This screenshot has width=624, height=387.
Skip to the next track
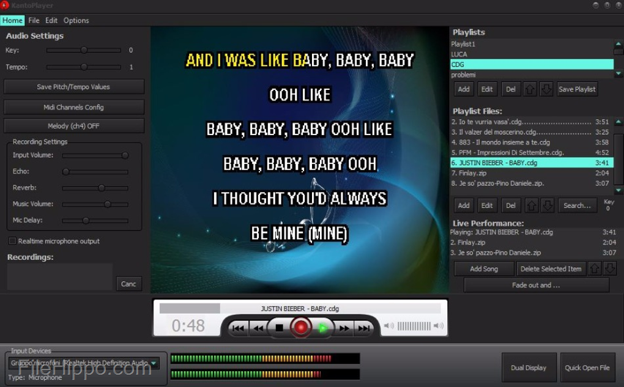(x=364, y=328)
